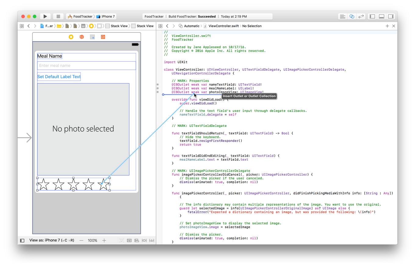Open related items menu in storyboard jump bar

click(x=22, y=26)
